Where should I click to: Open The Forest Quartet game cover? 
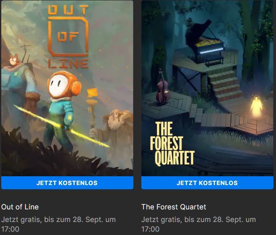point(207,88)
